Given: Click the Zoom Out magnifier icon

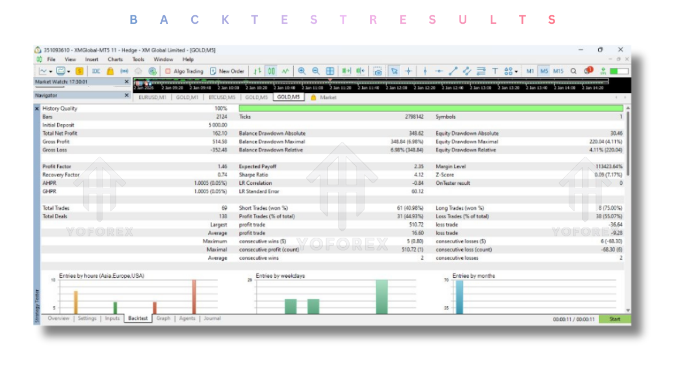Looking at the screenshot, I should click(316, 71).
